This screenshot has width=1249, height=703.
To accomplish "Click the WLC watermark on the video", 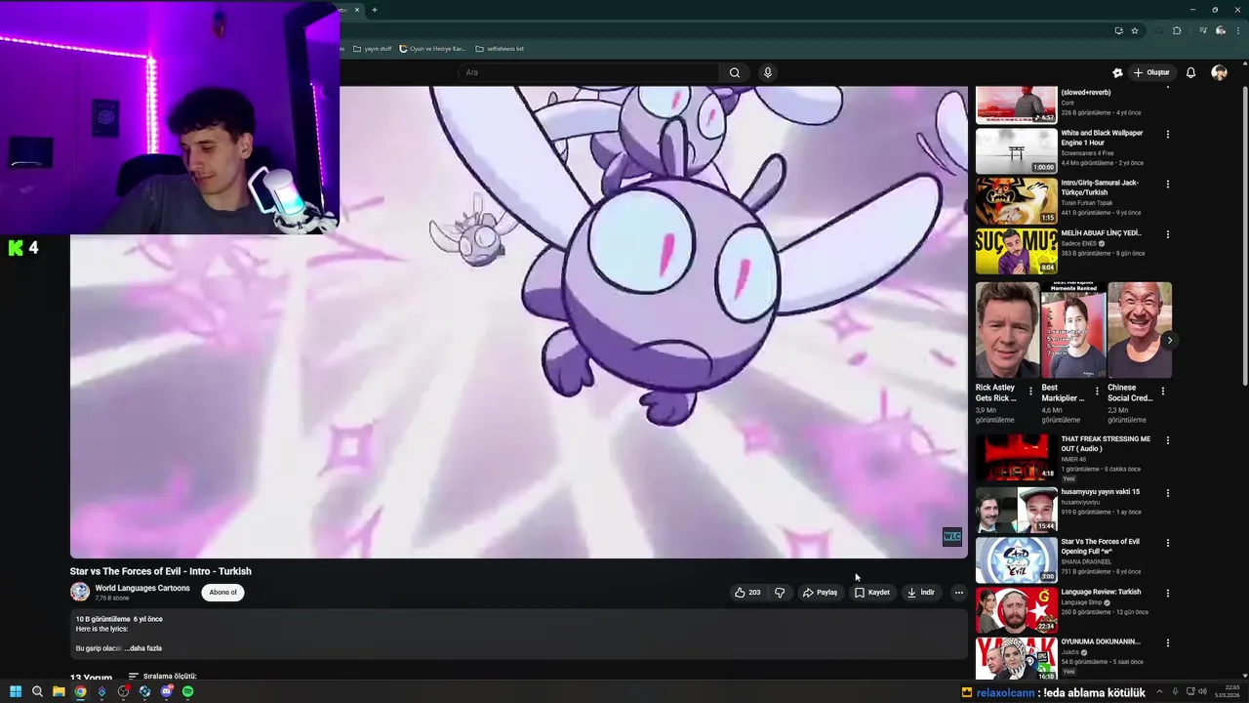I will [x=951, y=536].
